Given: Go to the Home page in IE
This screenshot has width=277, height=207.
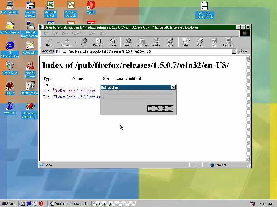Looking at the screenshot, I should click(x=112, y=42).
